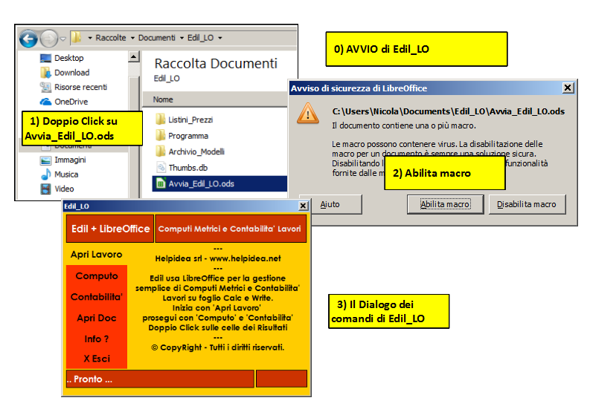
Task: Click the X Esci command button
Action: pyautogui.click(x=97, y=359)
